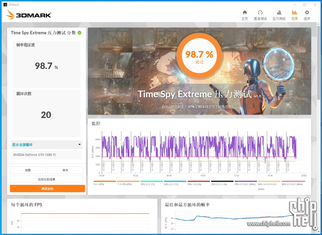Click the 帧率 (FPS) orange legend swatch
The height and width of the screenshot is (235, 322).
pos(105,181)
